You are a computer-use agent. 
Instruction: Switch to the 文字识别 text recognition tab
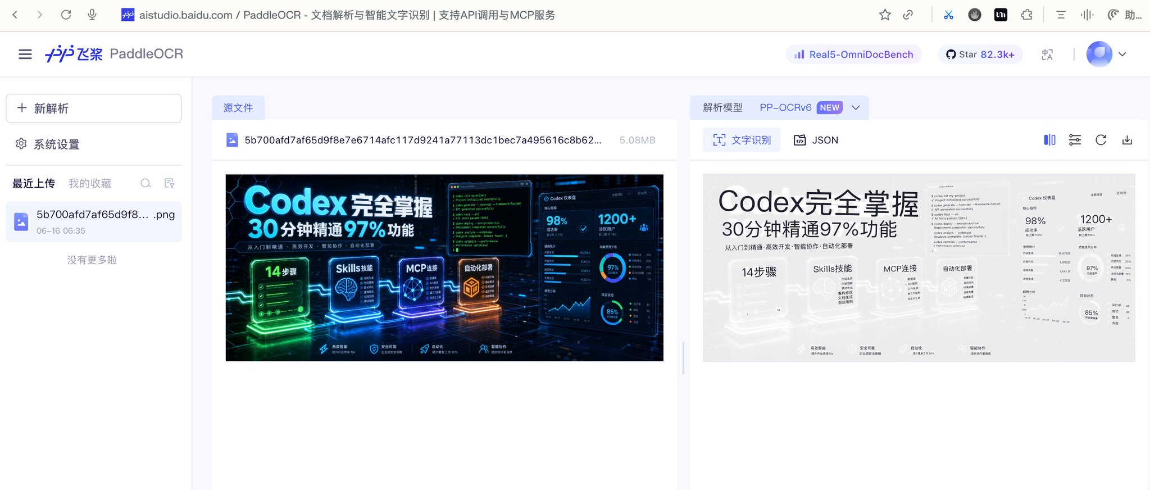coord(742,140)
